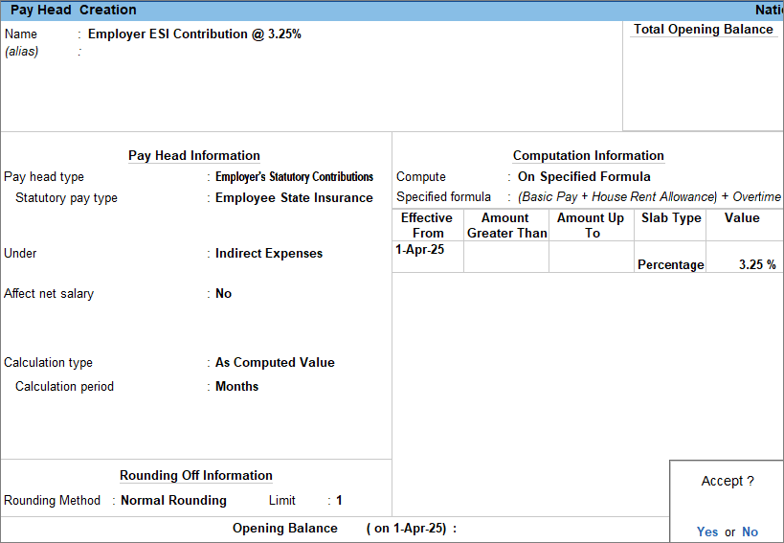
Task: Change Compute option On Specified Formula
Action: (x=584, y=177)
